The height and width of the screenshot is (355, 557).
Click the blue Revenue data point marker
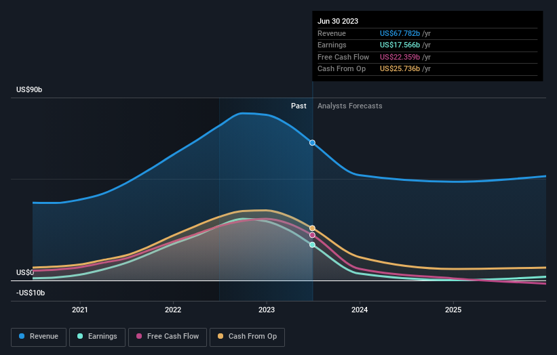pos(312,142)
